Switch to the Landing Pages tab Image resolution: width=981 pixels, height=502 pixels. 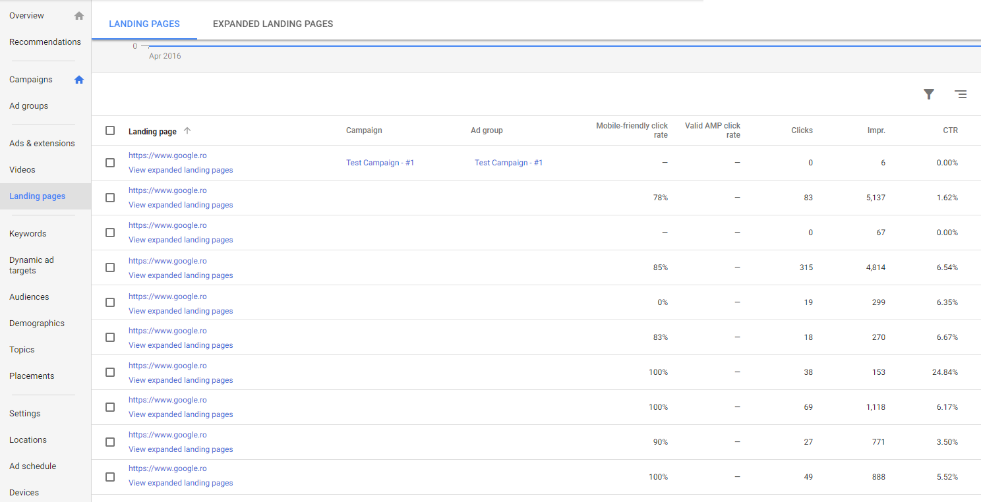(x=144, y=24)
